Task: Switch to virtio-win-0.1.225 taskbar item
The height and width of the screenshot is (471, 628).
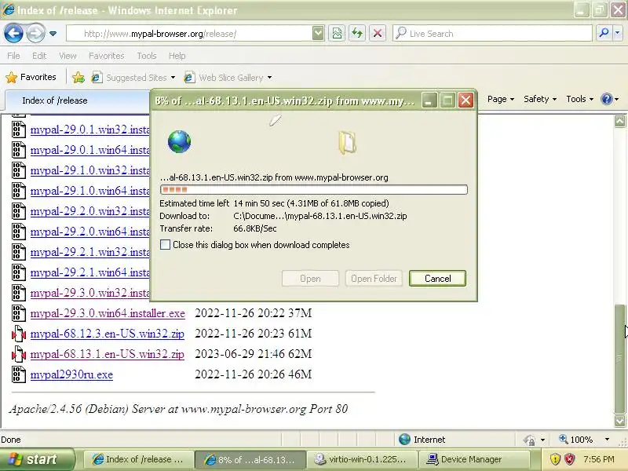Action: pos(362,459)
